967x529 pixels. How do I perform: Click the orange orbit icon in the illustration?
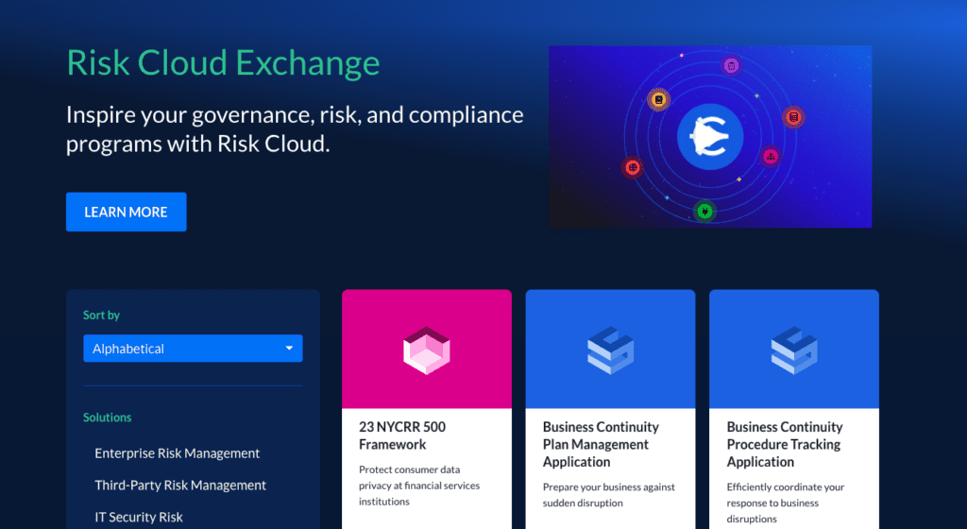click(658, 99)
